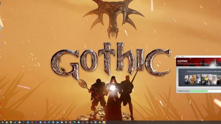221x124 pixels.
Task: Launch Google Chrome from the taskbar
Action: pos(100,122)
